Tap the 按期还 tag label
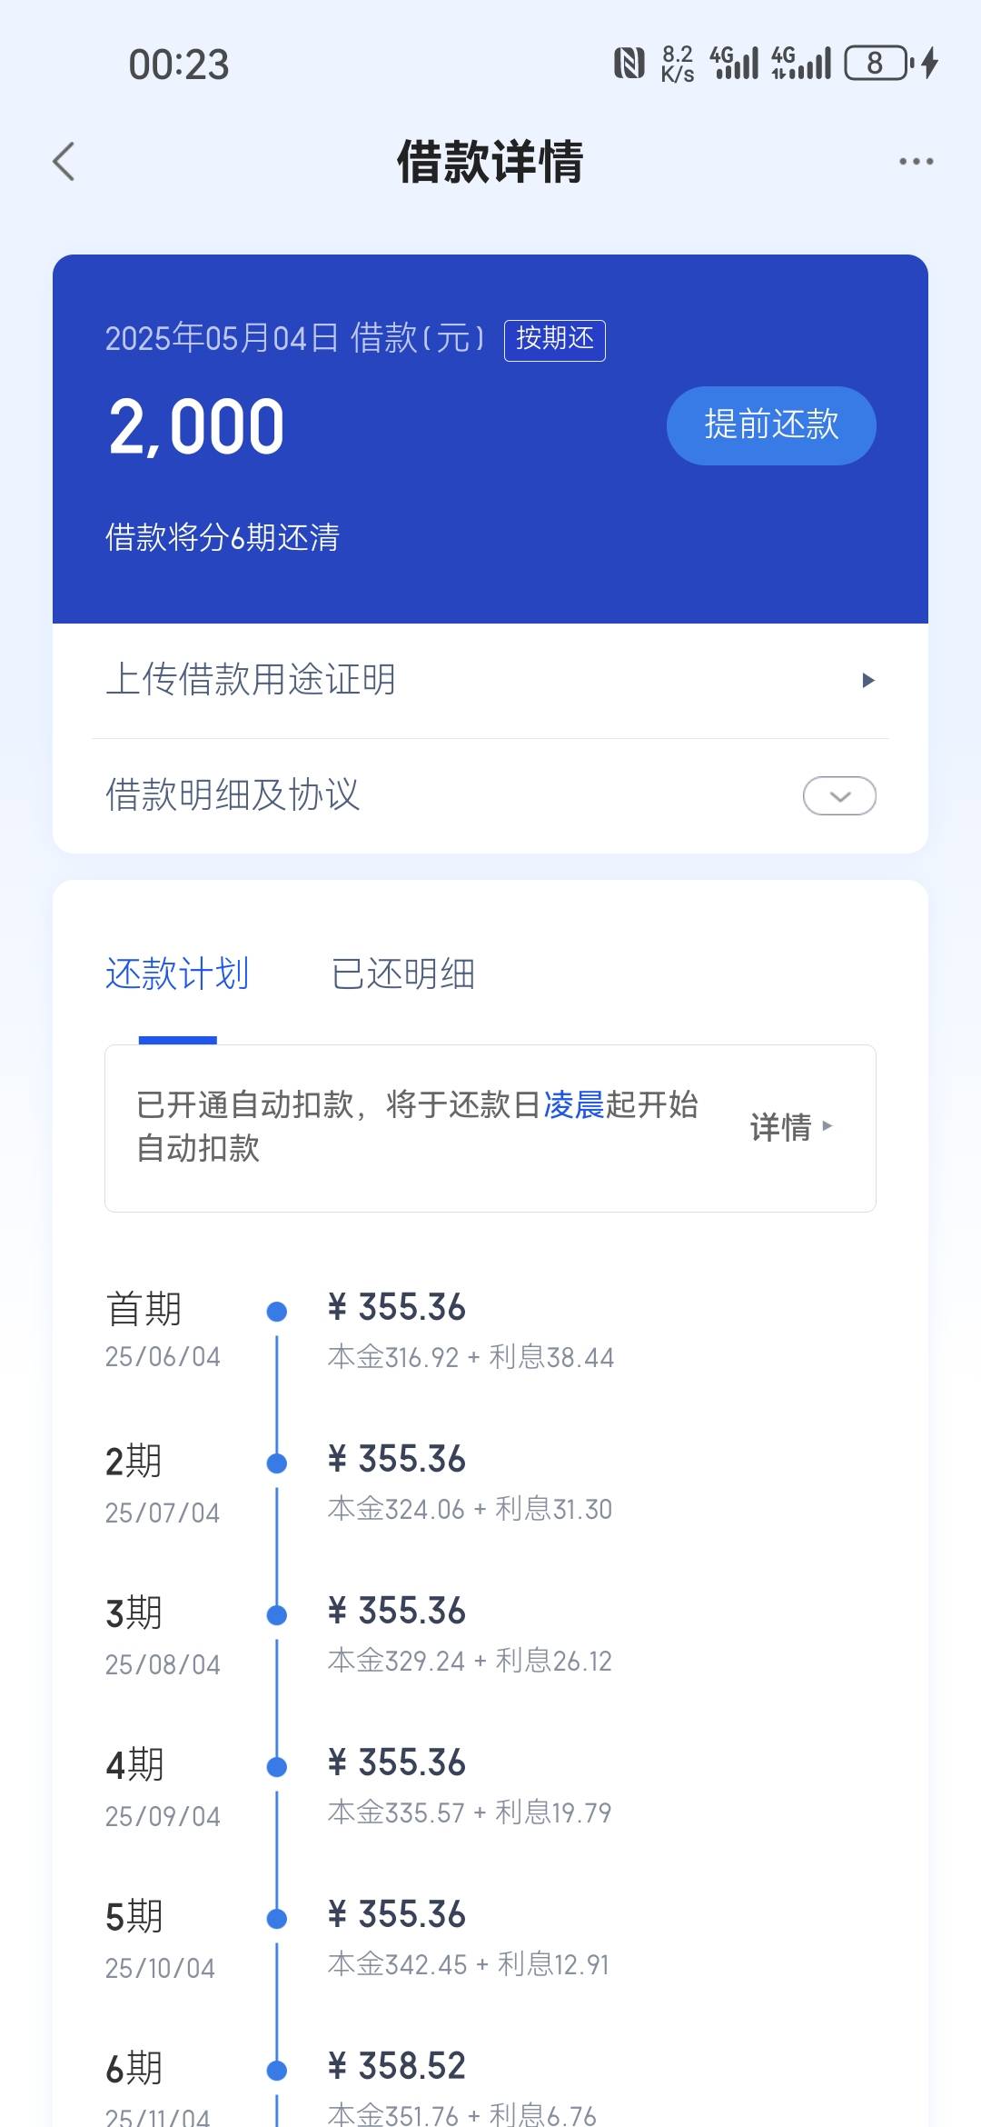The image size is (981, 2127). [x=555, y=340]
